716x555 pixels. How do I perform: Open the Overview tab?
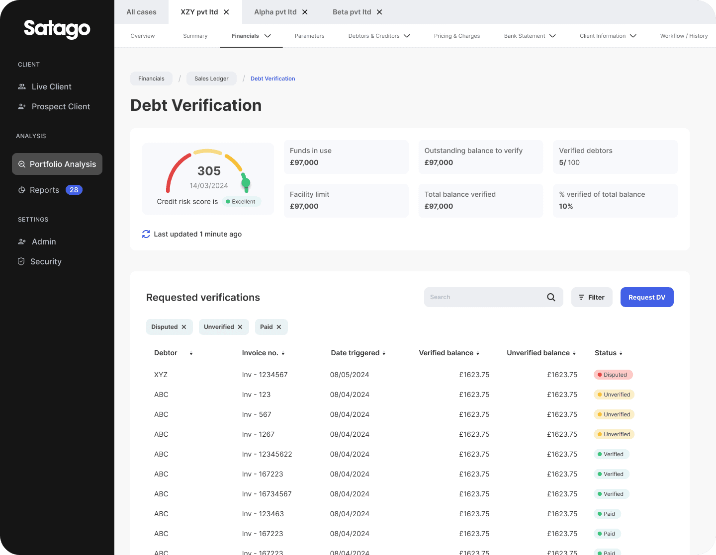[143, 36]
